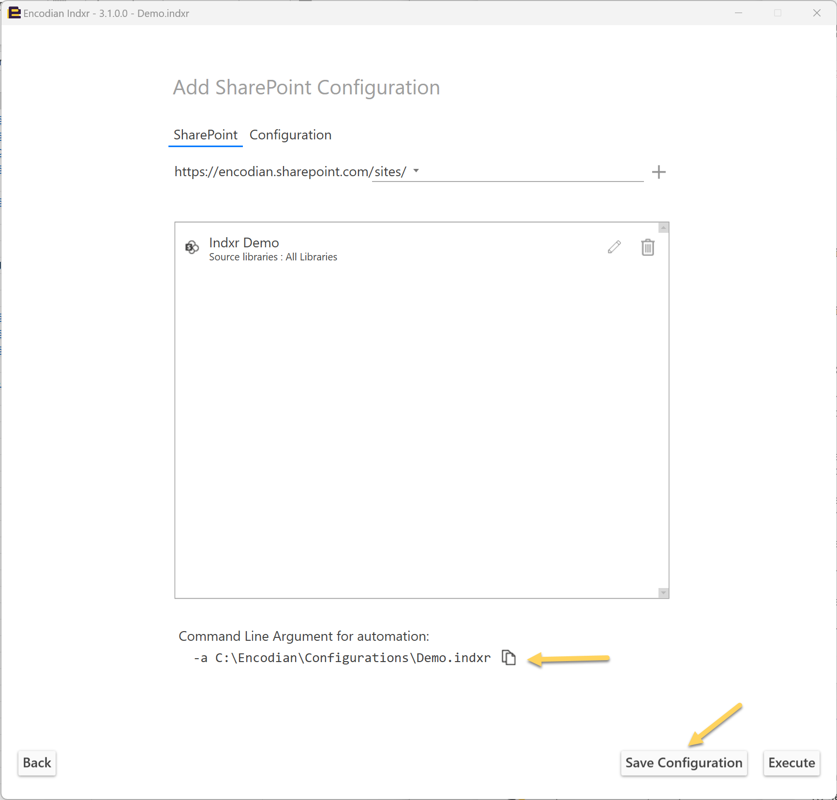Click the Back button
The height and width of the screenshot is (800, 837).
[37, 763]
